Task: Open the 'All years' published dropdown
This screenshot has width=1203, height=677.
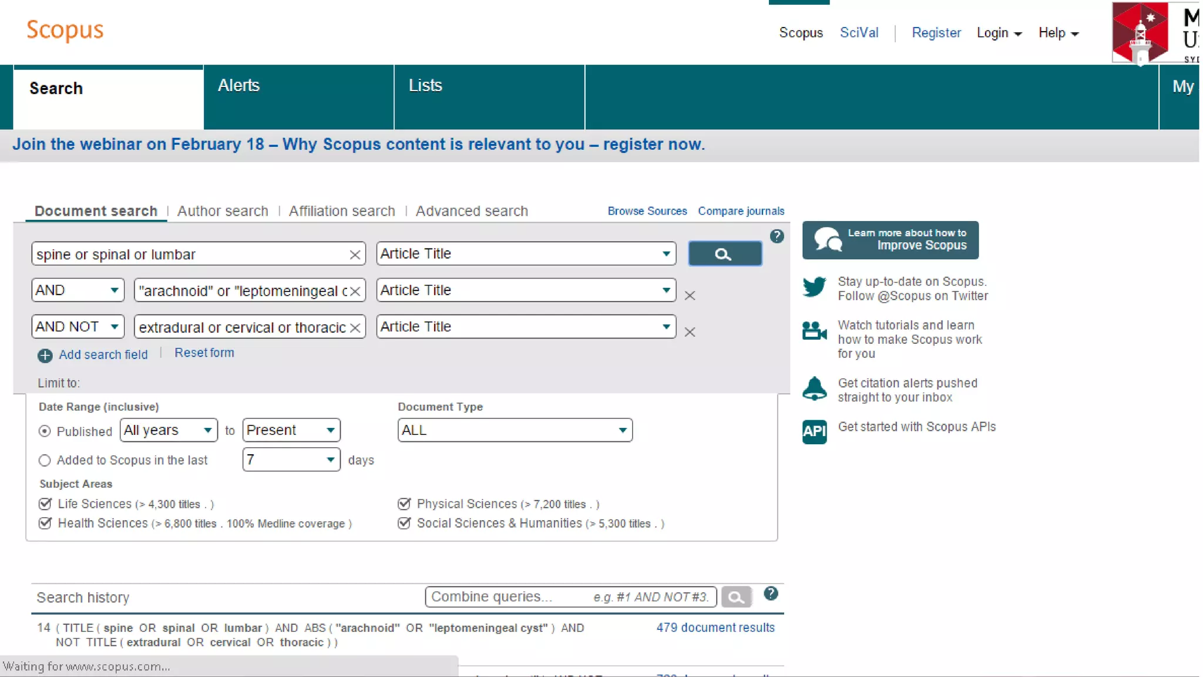Action: [x=168, y=430]
